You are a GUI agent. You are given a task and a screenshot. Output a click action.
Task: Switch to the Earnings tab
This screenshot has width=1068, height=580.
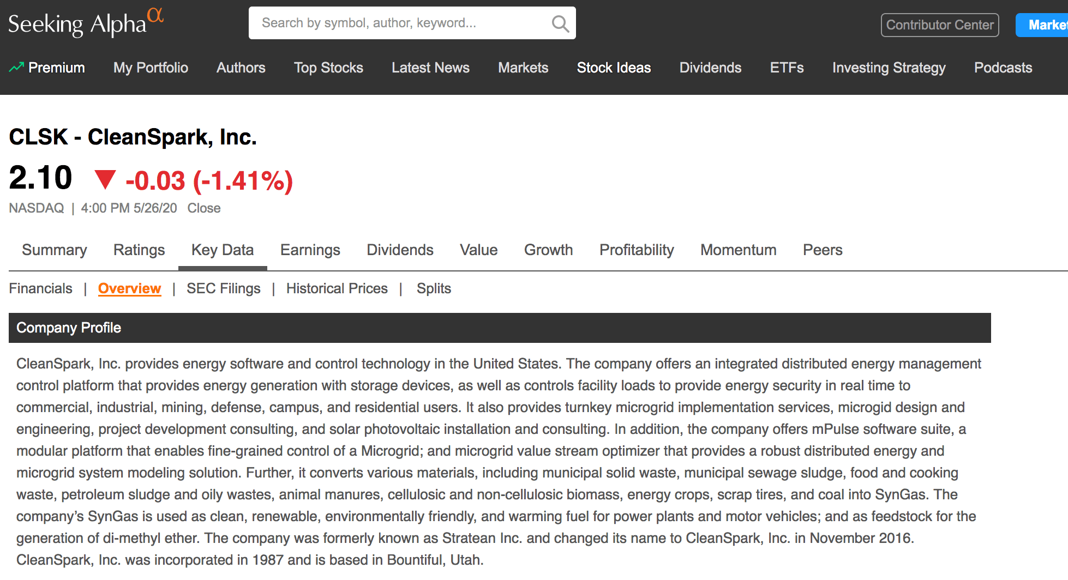310,250
